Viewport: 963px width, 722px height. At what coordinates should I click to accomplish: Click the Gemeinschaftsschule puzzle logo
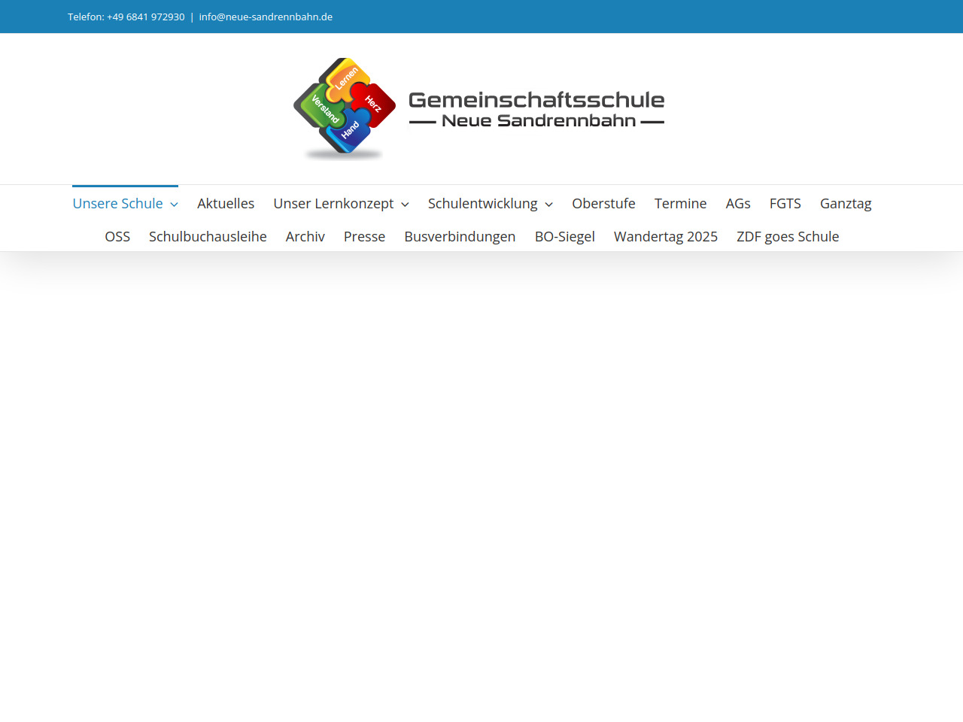[x=345, y=107]
